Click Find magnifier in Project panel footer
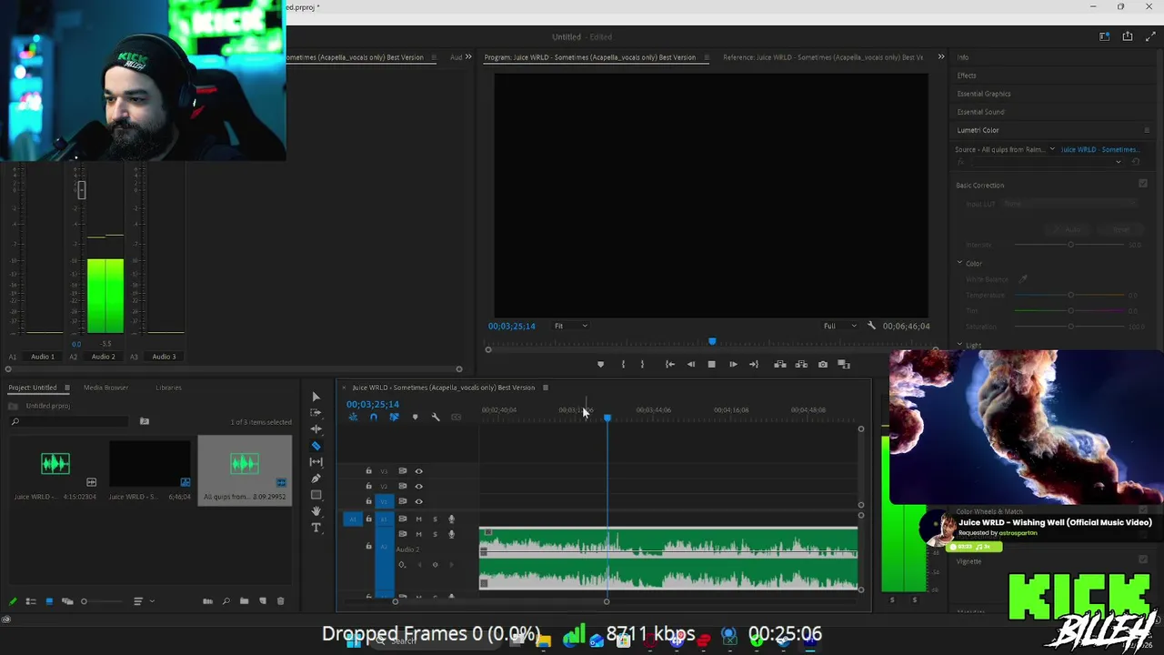1164x655 pixels. tap(226, 601)
